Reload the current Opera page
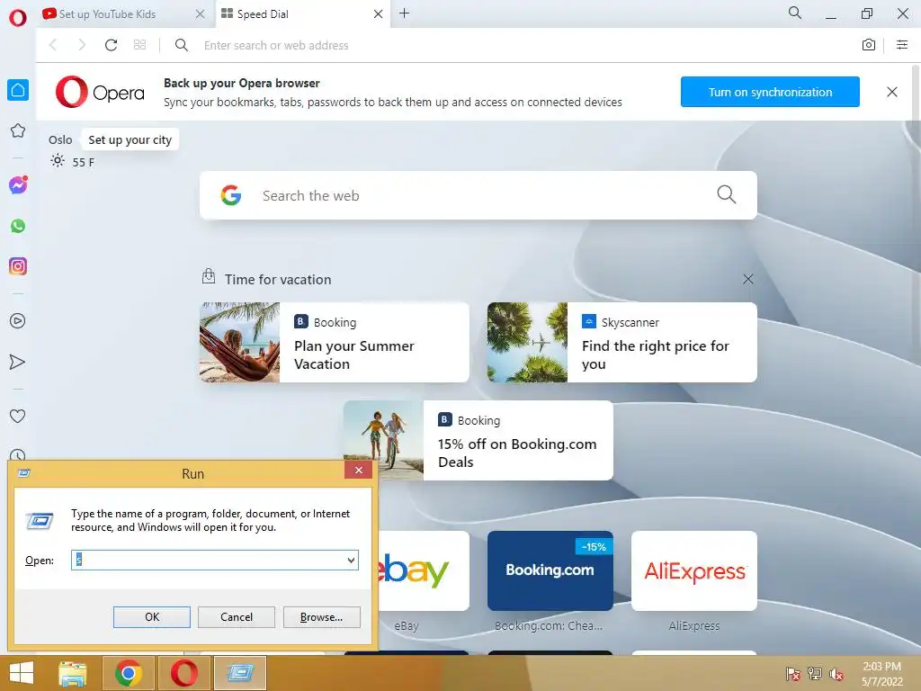Screen dimensions: 921x691 tap(111, 45)
